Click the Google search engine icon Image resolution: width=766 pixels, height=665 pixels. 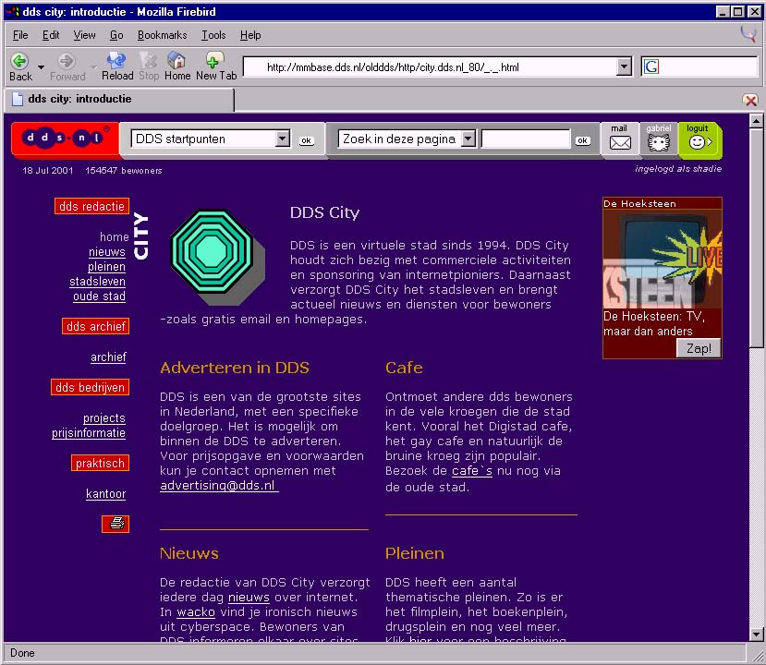651,66
